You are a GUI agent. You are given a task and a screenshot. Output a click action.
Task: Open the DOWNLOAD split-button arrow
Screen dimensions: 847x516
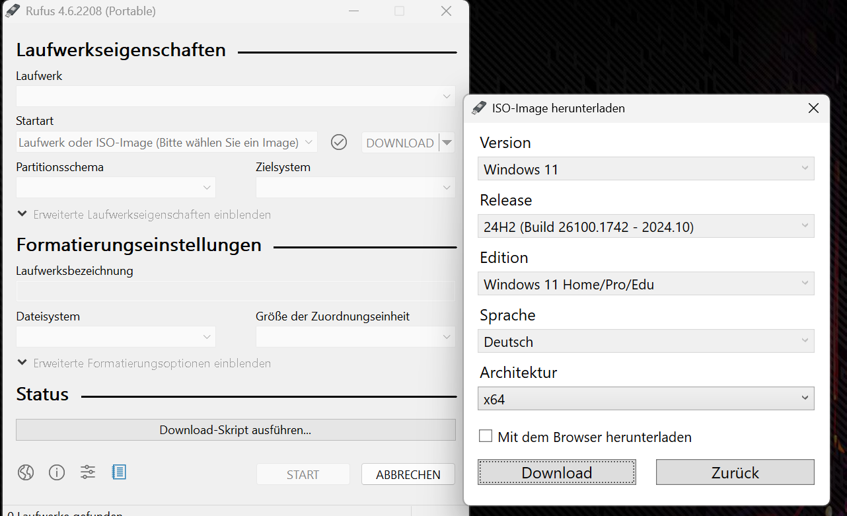coord(447,142)
